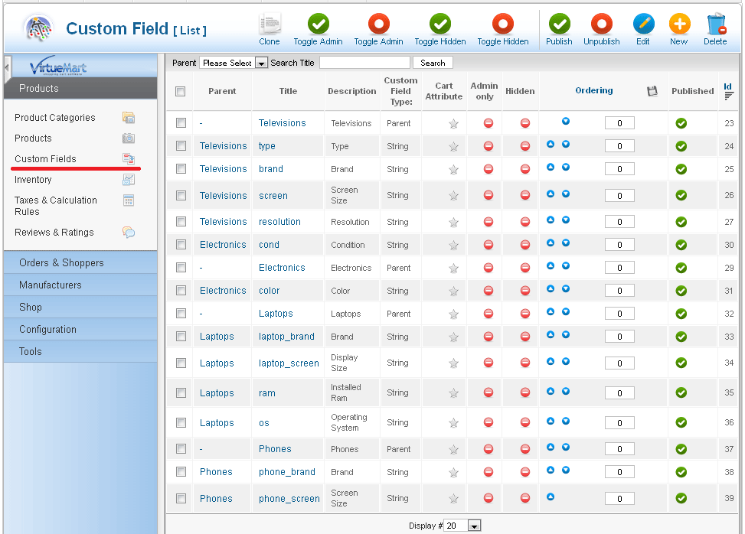Click the Clone toolbar icon
This screenshot has height=534, width=745.
(x=270, y=25)
